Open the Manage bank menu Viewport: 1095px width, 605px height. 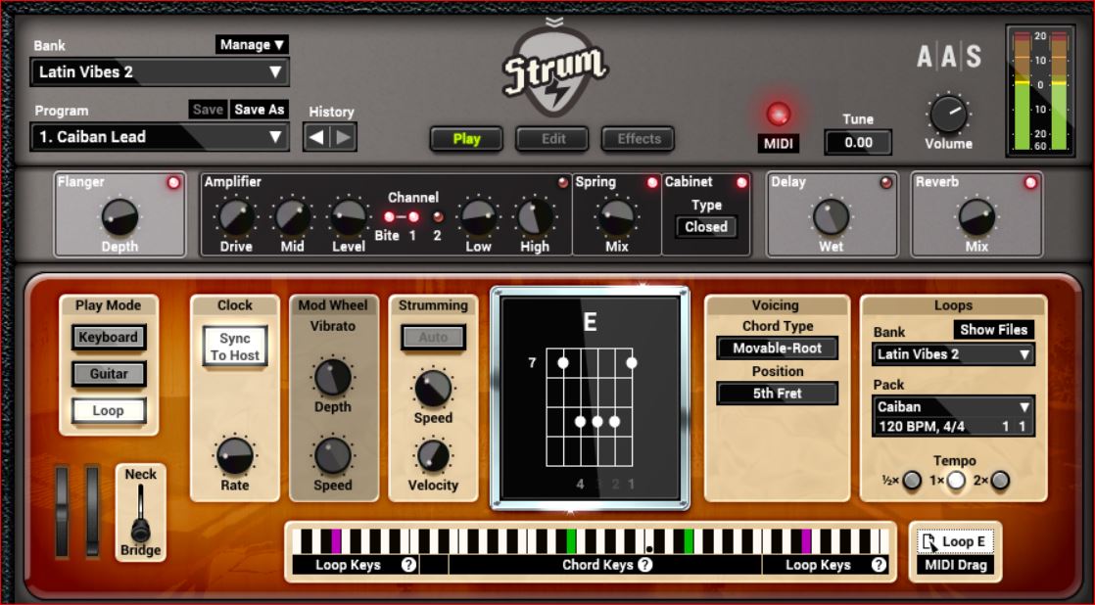(x=252, y=45)
